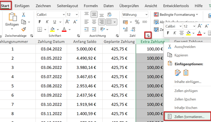Viewport: 211px width, 122px height.
Task: Toggle bold F in the ribbon Schriftart group
Action: coord(40,22)
